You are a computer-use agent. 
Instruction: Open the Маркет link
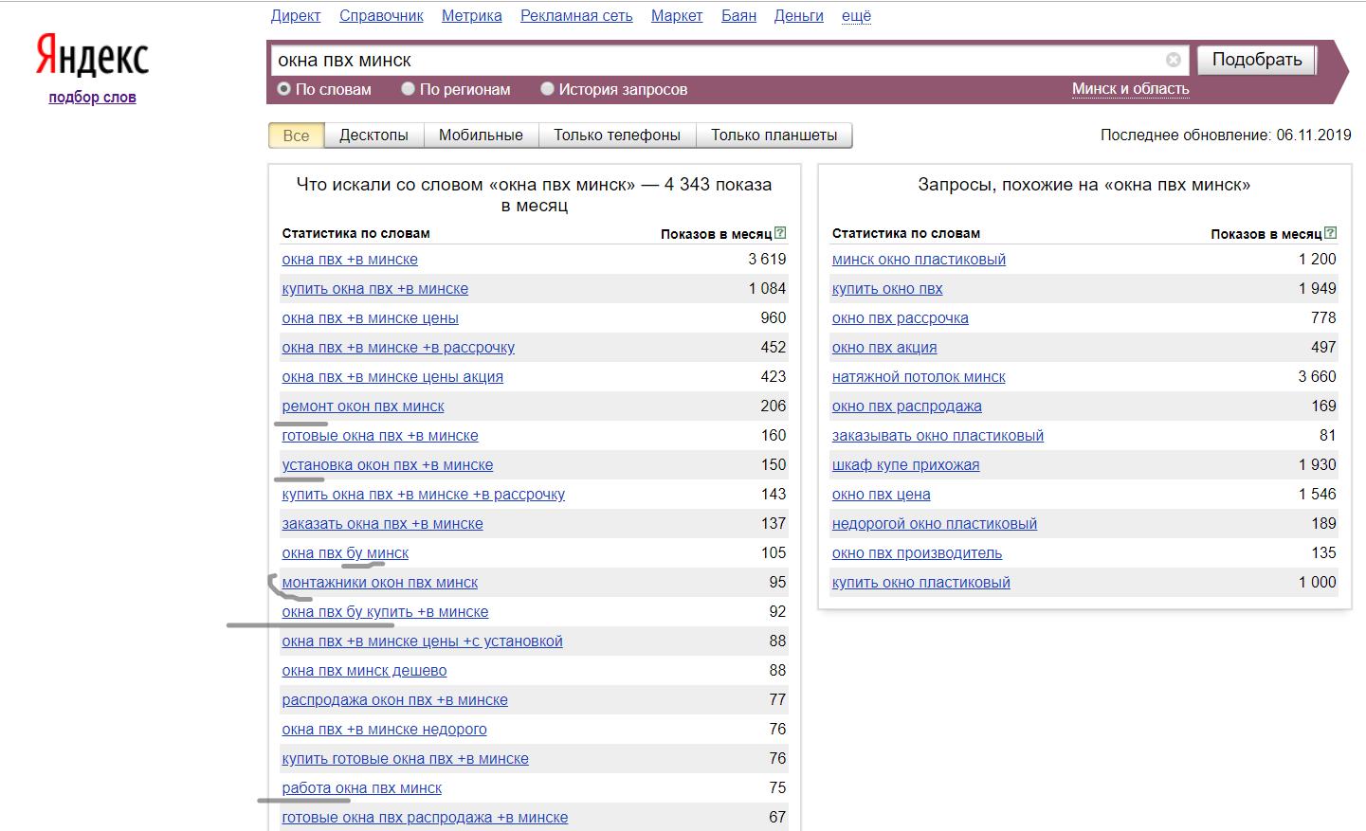[x=677, y=15]
